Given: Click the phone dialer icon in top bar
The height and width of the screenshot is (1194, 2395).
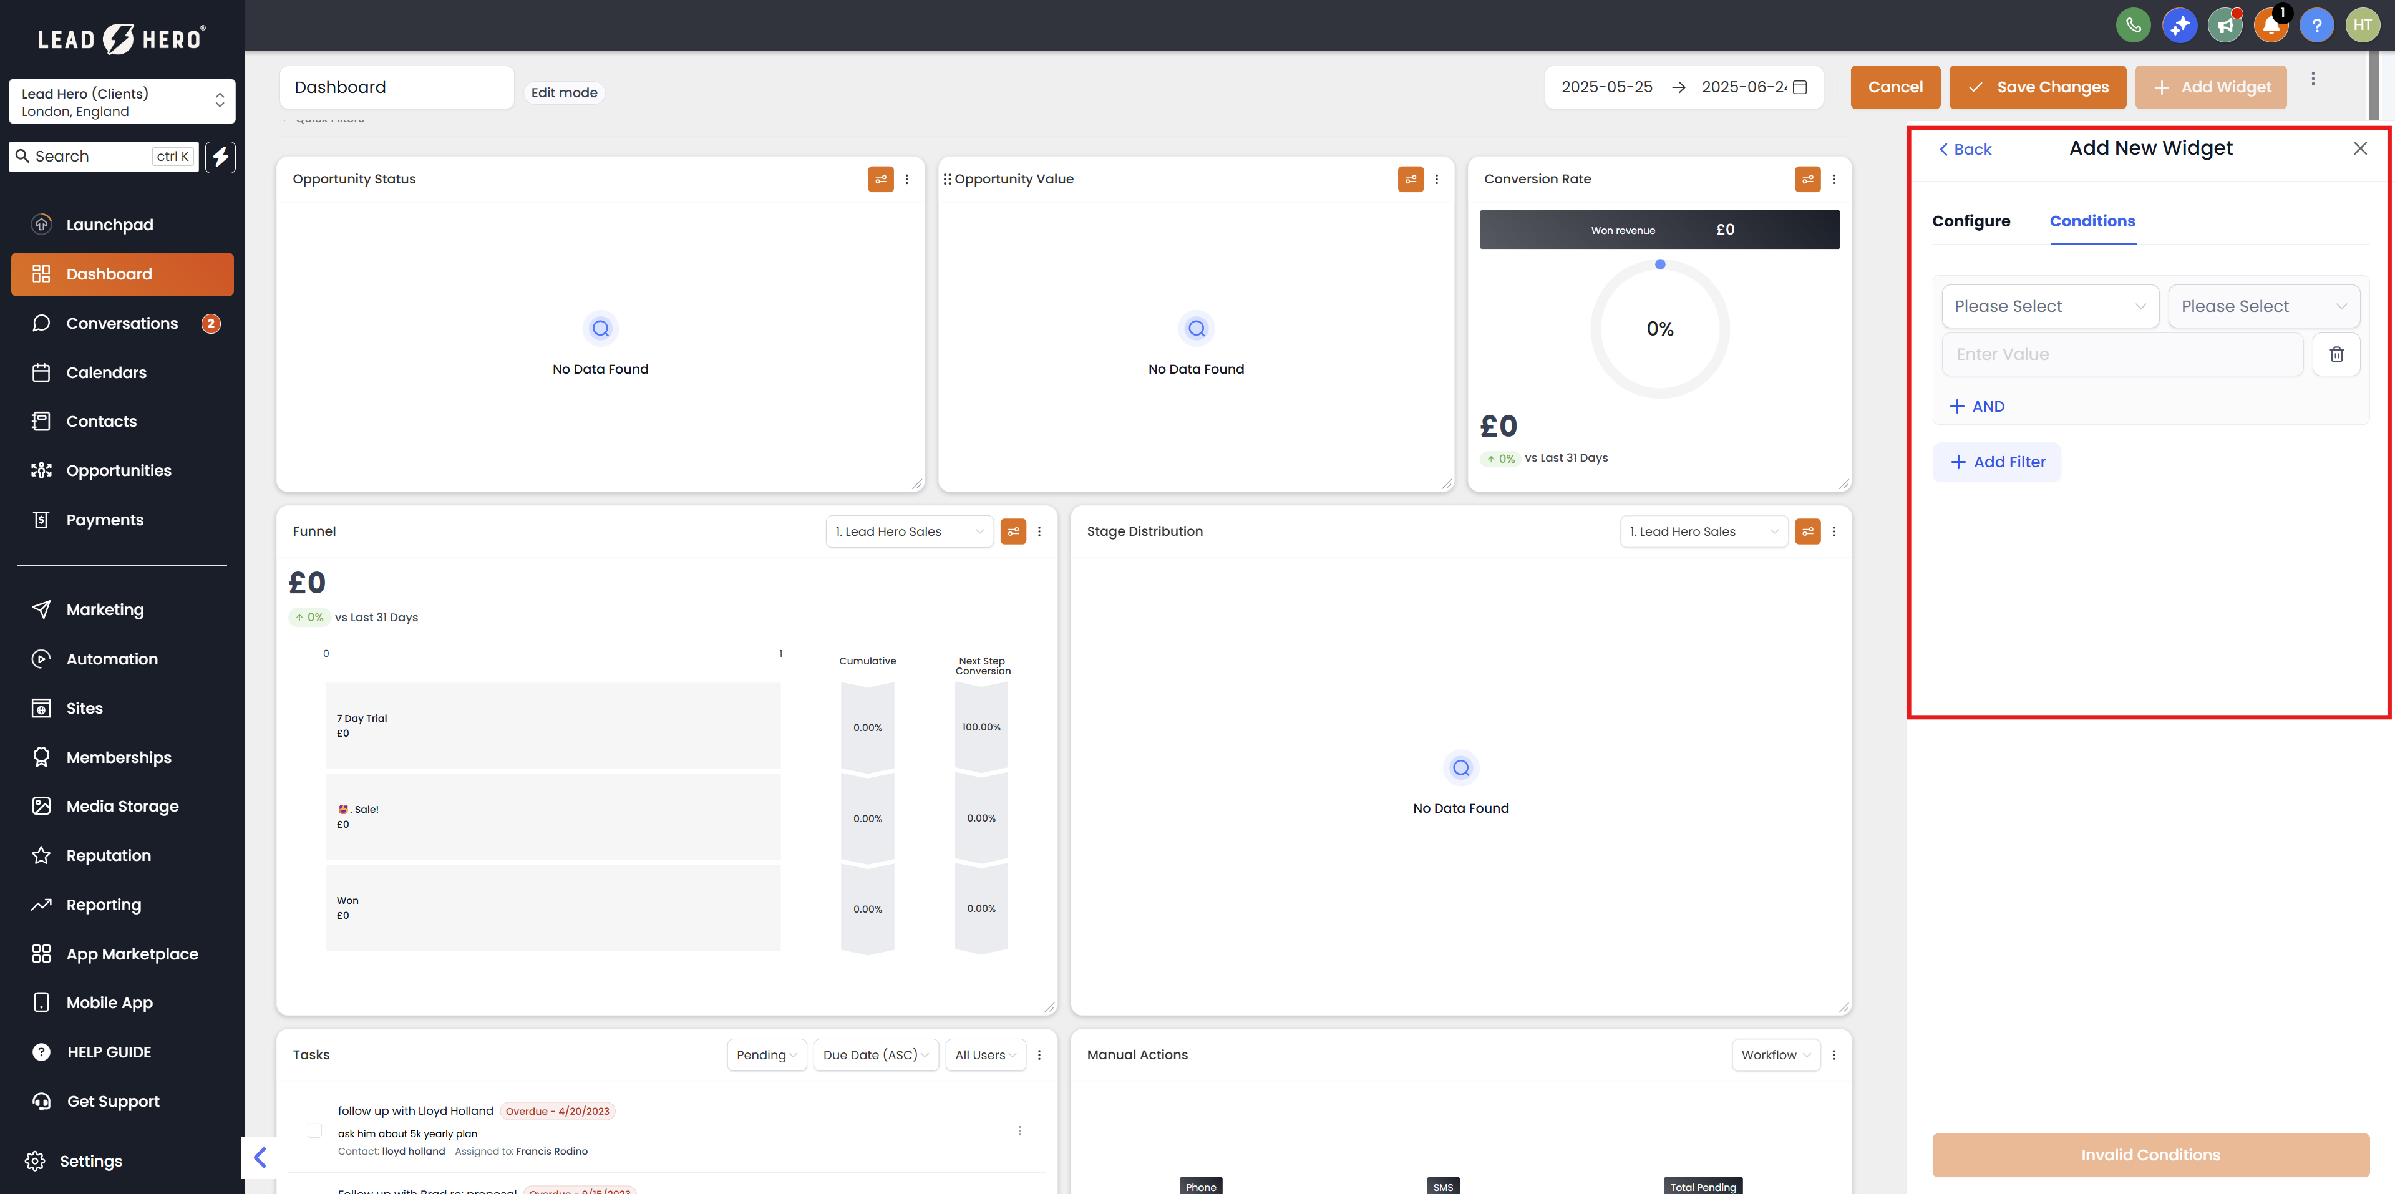Looking at the screenshot, I should pos(2133,25).
